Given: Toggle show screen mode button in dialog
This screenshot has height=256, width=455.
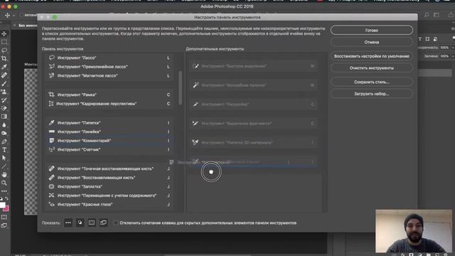Looking at the screenshot, I should [103, 223].
